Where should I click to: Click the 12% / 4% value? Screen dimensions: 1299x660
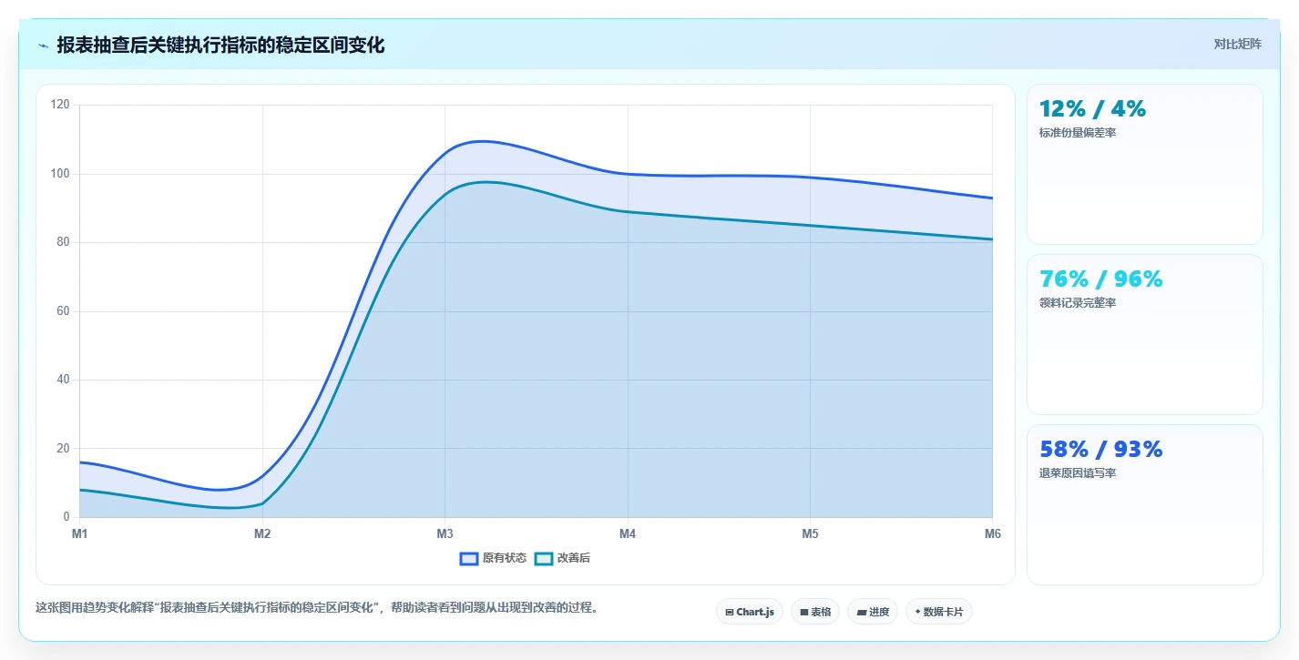coord(1092,109)
